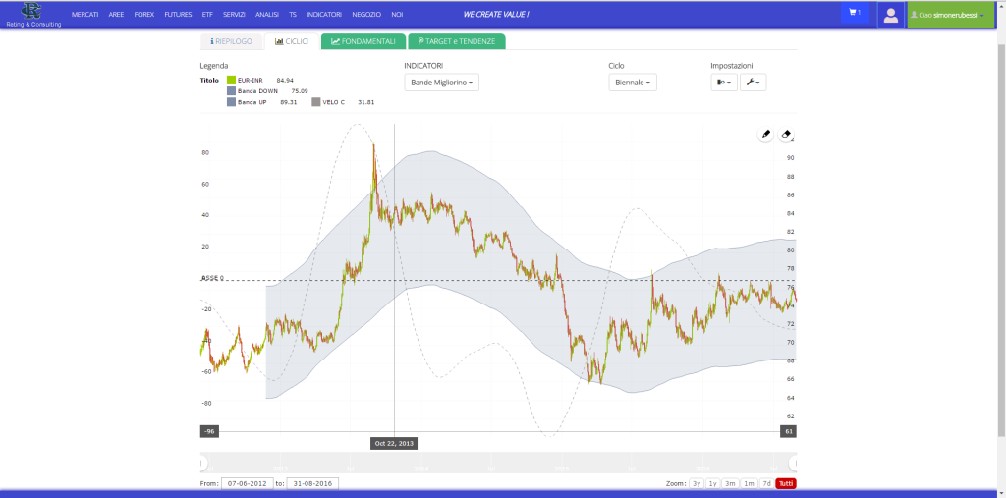Image resolution: width=1006 pixels, height=498 pixels.
Task: Expand the Biennale cycle dropdown
Action: 633,83
